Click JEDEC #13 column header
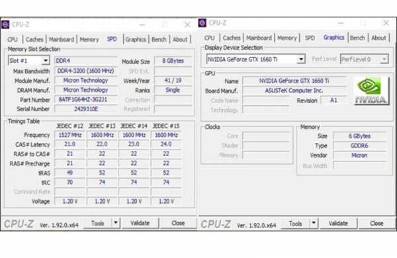397x258 pixels. 102,126
